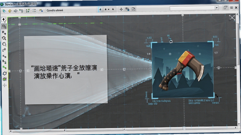Select the arrow pointer tool in left toolbar

click(4, 19)
